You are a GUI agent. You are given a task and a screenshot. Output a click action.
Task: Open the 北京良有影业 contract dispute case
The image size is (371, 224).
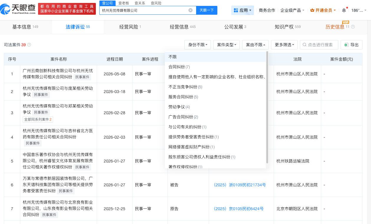[58, 208]
